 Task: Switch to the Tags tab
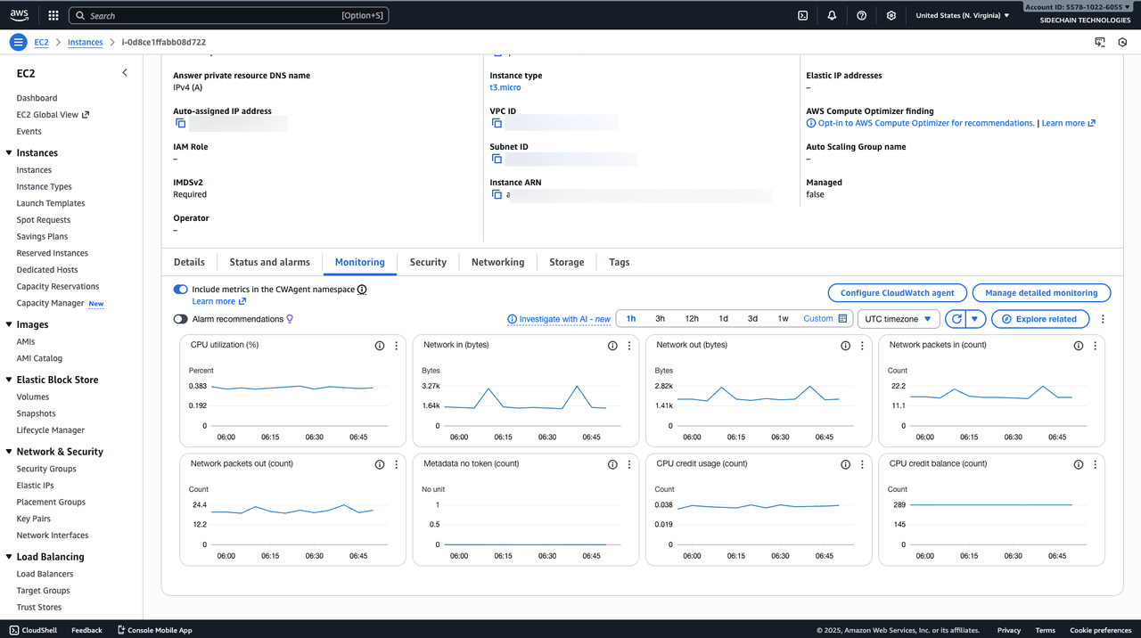click(x=620, y=262)
